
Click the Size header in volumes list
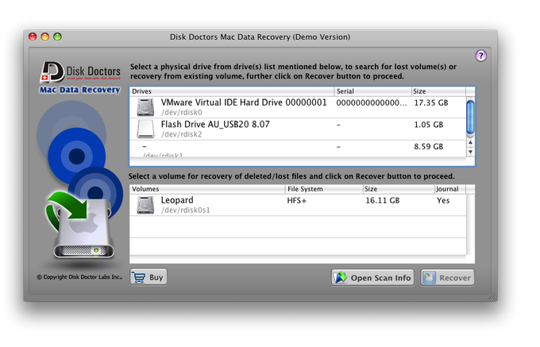(399, 189)
